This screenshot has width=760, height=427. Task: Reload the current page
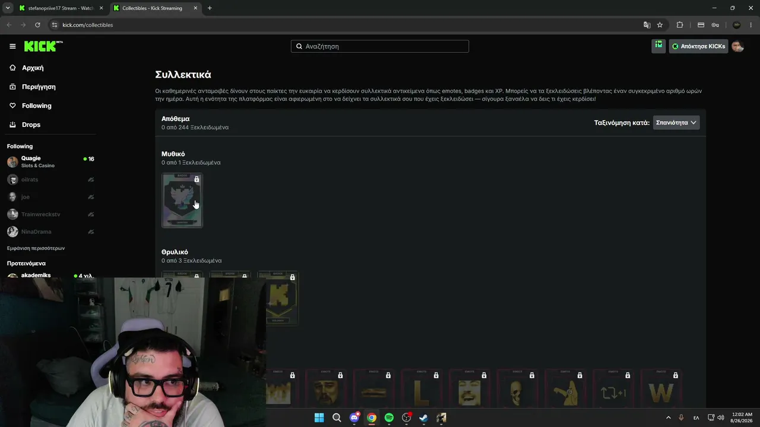point(37,25)
